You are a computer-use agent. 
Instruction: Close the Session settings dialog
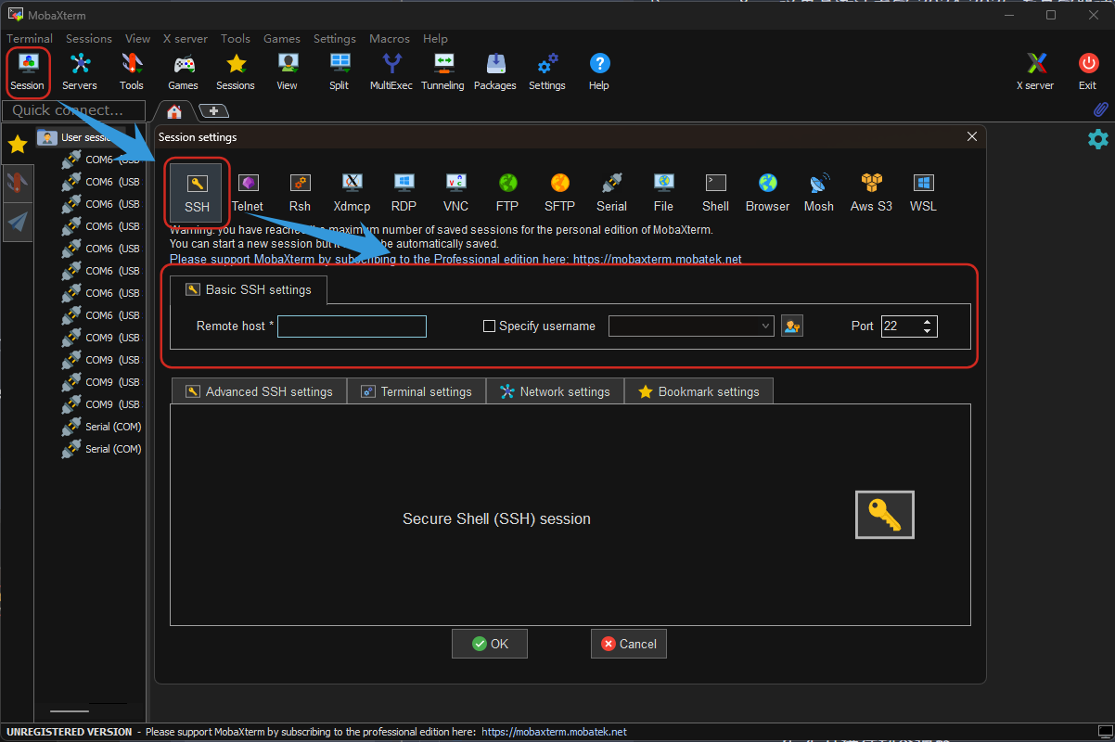click(x=972, y=136)
